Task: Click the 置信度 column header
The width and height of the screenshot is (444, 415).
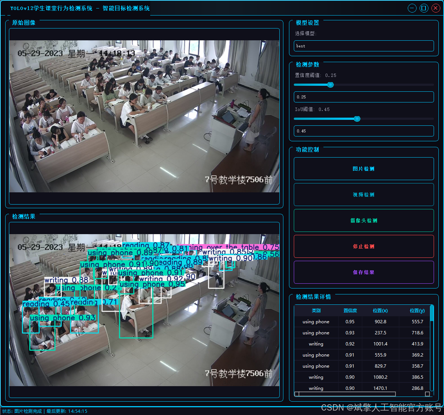Action: point(350,311)
